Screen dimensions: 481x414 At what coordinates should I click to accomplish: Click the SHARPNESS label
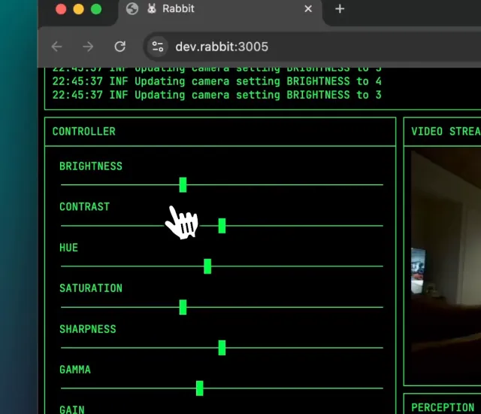pyautogui.click(x=88, y=329)
